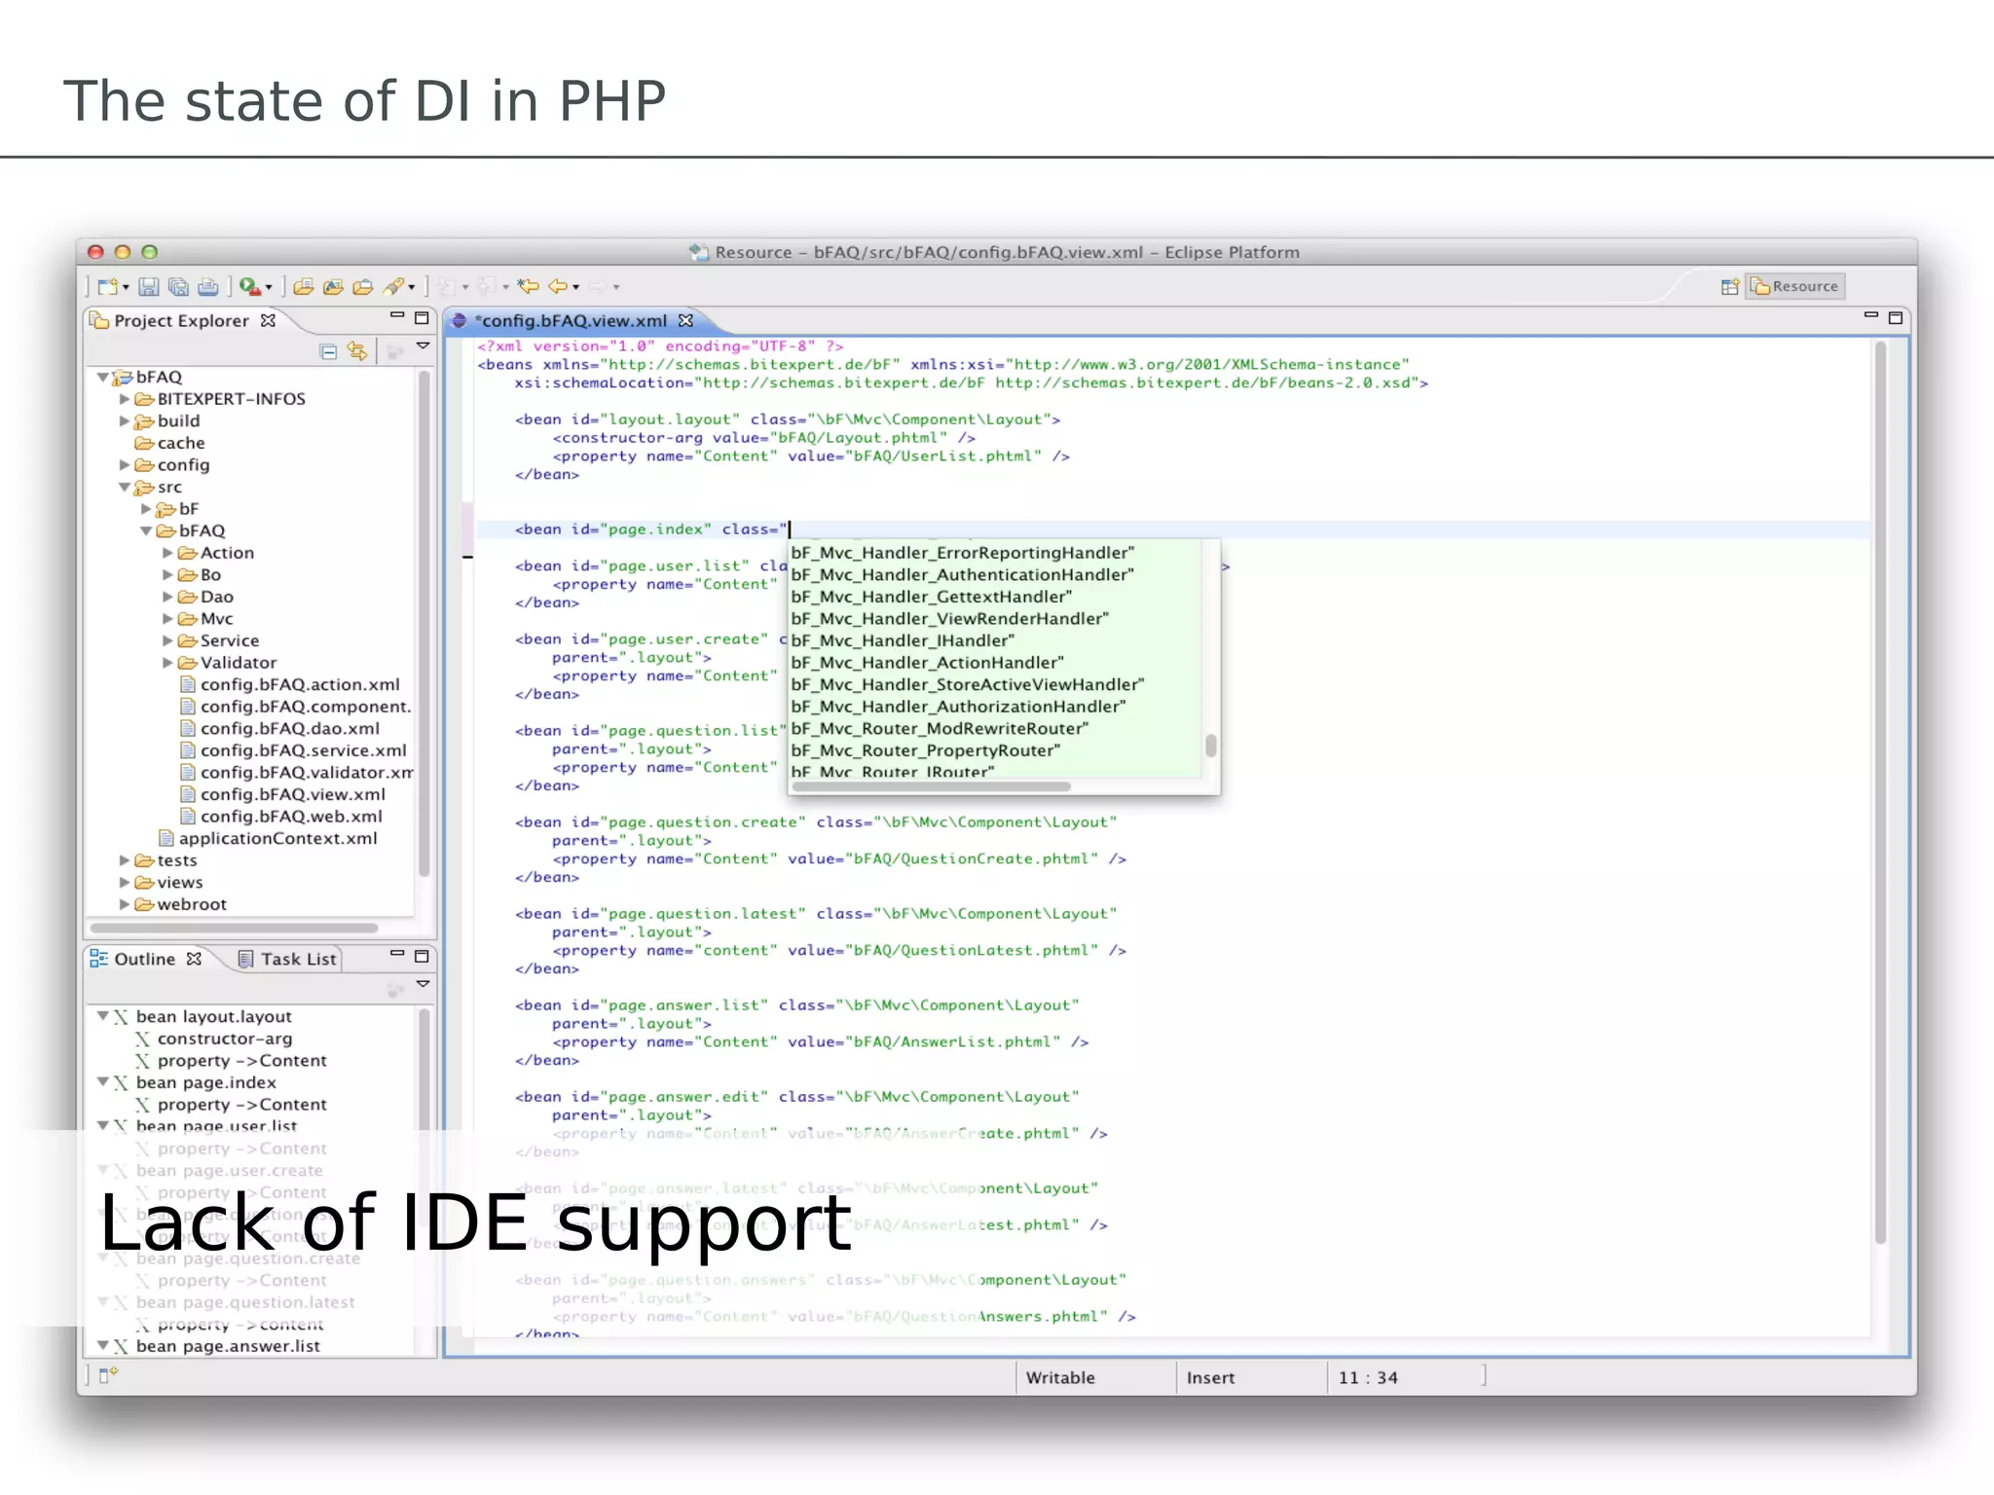The height and width of the screenshot is (1495, 1994).
Task: Click the Open Perspective icon
Action: [1730, 286]
